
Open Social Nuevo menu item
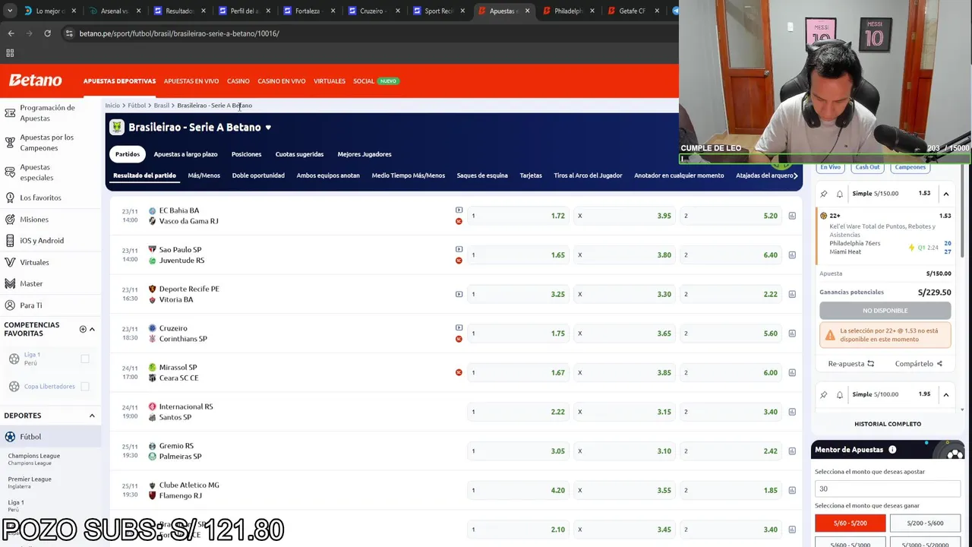[x=376, y=81]
